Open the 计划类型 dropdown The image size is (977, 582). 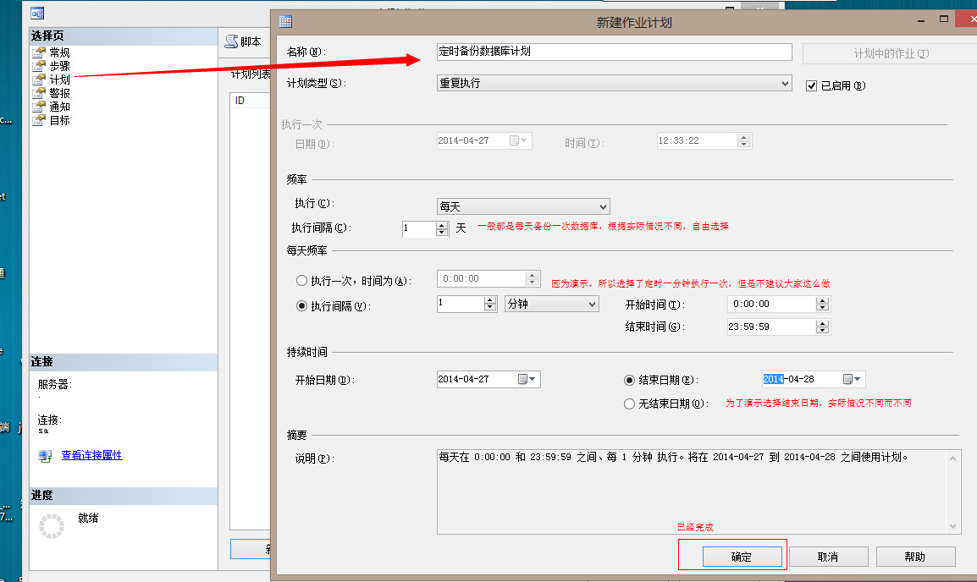[615, 83]
